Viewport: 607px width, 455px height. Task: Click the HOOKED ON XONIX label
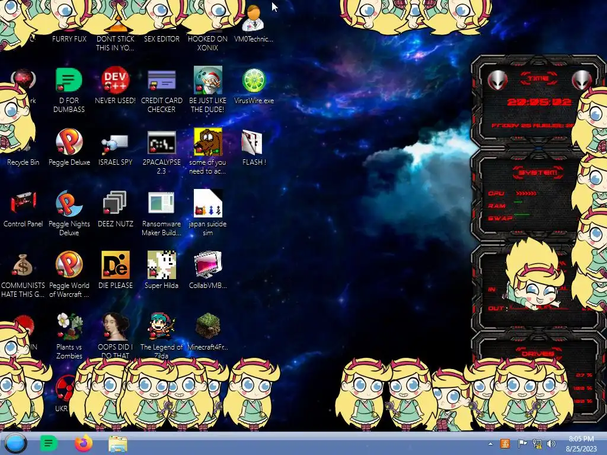208,43
